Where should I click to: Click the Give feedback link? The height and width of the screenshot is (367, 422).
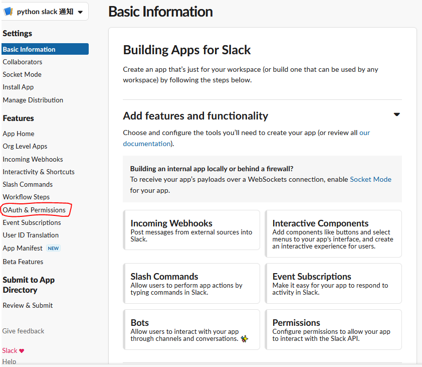(x=23, y=331)
